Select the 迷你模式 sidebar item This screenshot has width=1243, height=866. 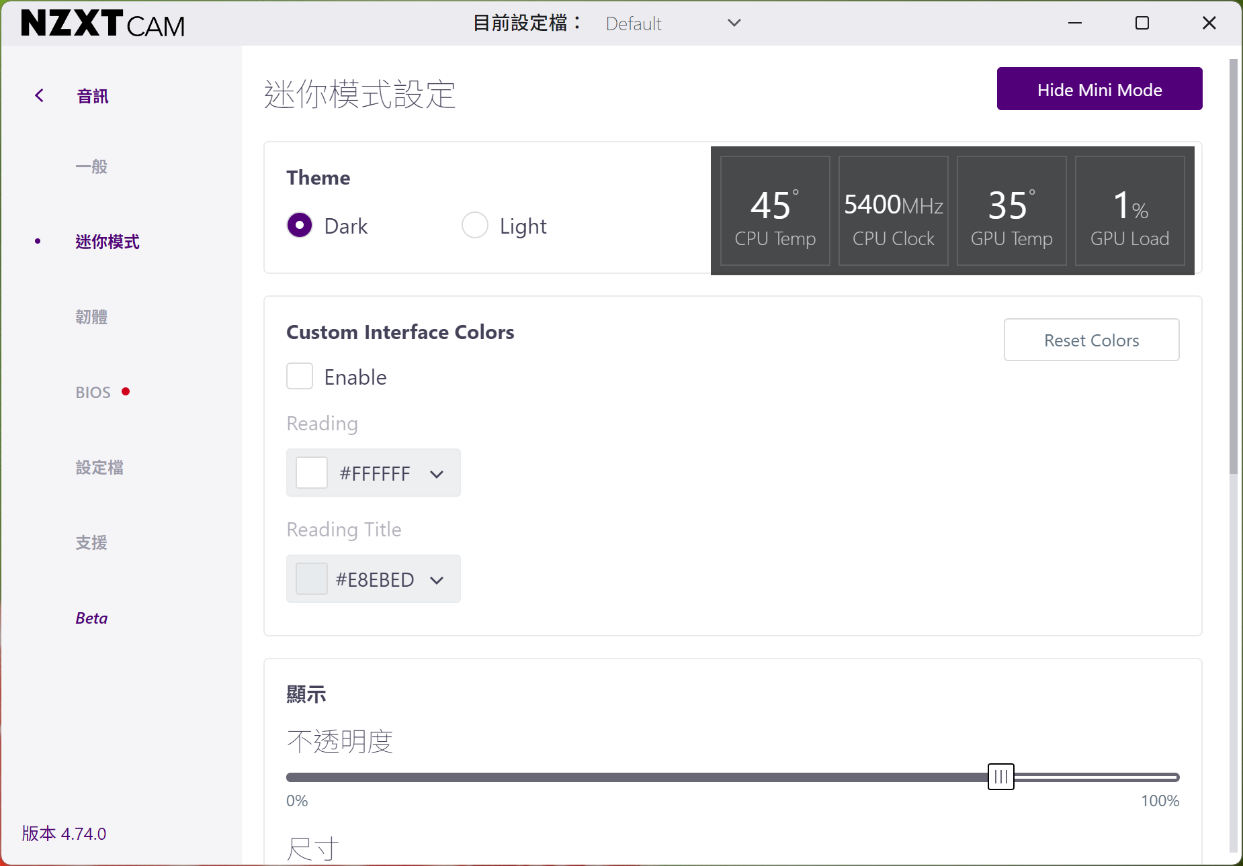point(108,242)
